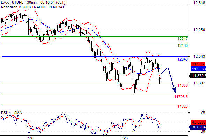Click the RSI 70 level label

pyautogui.click(x=203, y=112)
